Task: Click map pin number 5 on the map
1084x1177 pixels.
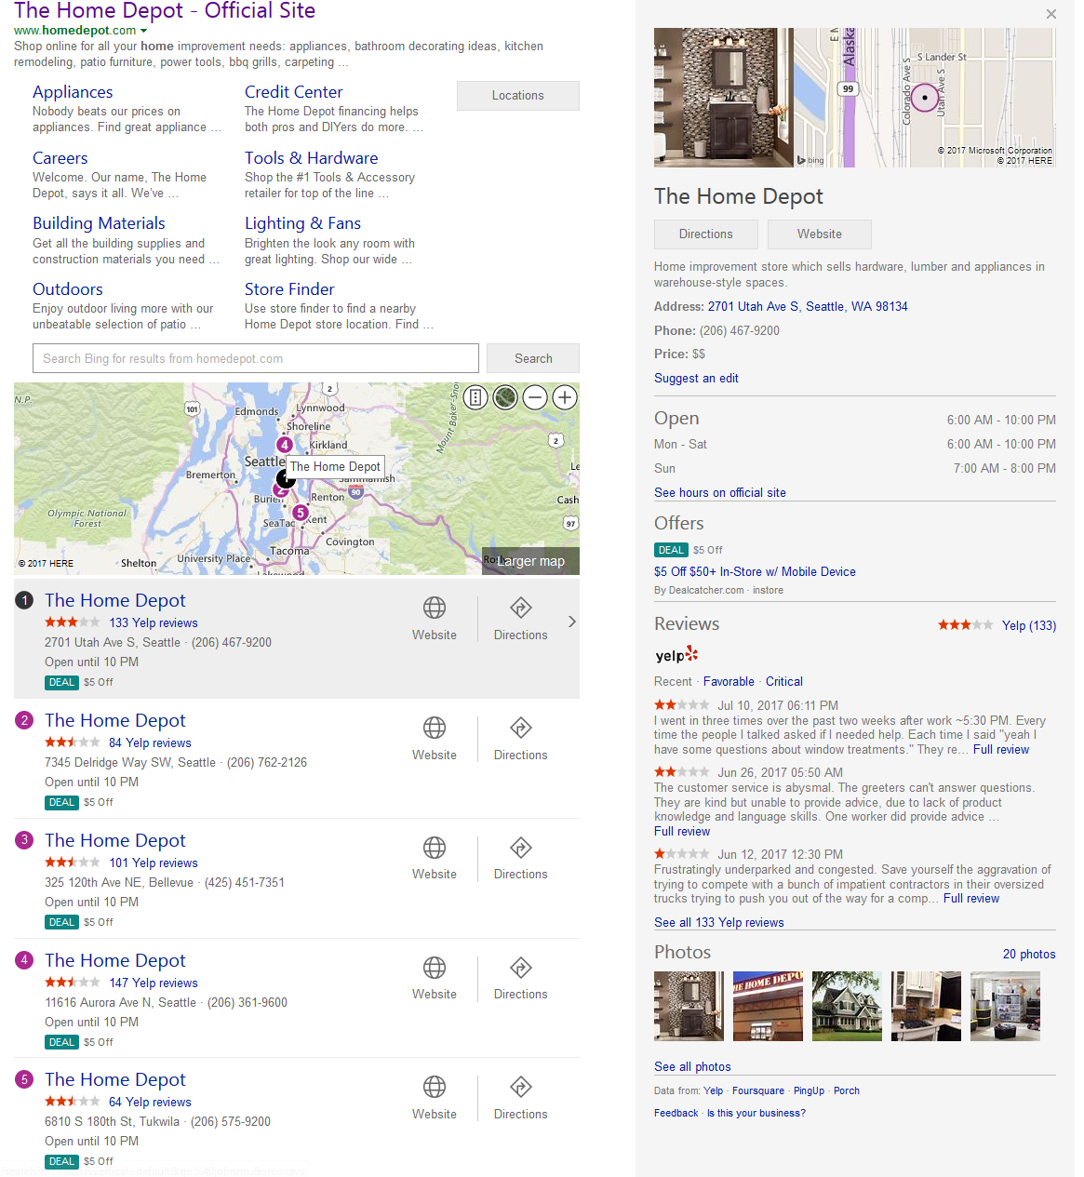Action: point(300,513)
